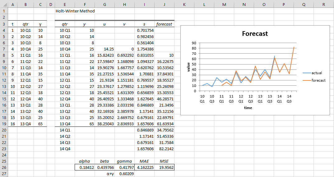This screenshot has height=177, width=334.
Task: Select column R header
Action: pos(324,4)
